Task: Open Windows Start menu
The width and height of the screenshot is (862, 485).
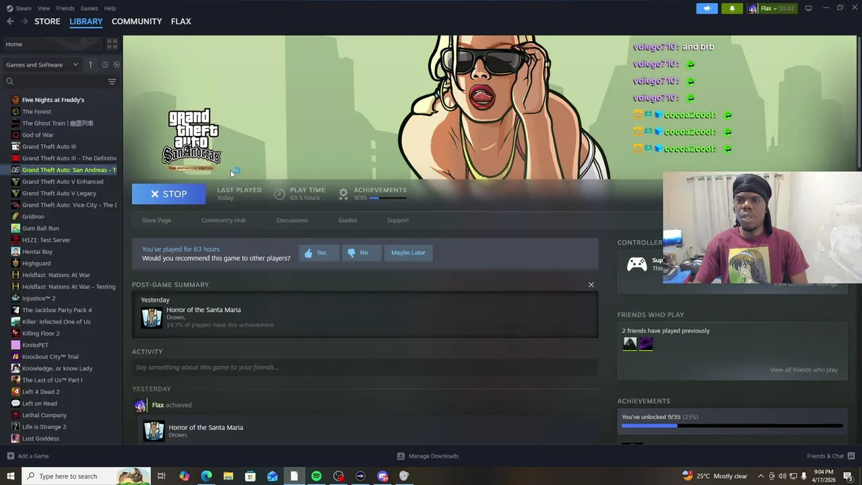Action: pos(10,476)
